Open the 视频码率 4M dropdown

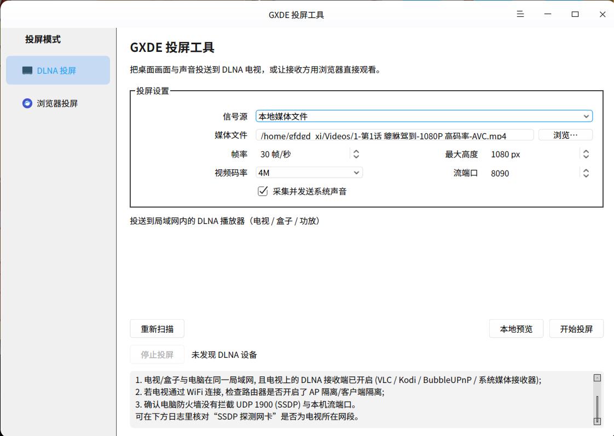[x=309, y=173]
